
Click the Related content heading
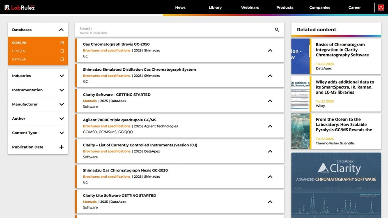(316, 30)
